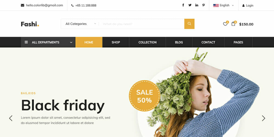The image size is (274, 137).
Task: Open the Pinterest social icon
Action: (204, 5)
